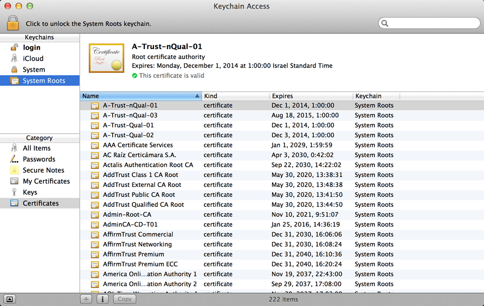Select America Onli...ation Authority 1 row
The width and height of the screenshot is (484, 306).
point(282,274)
